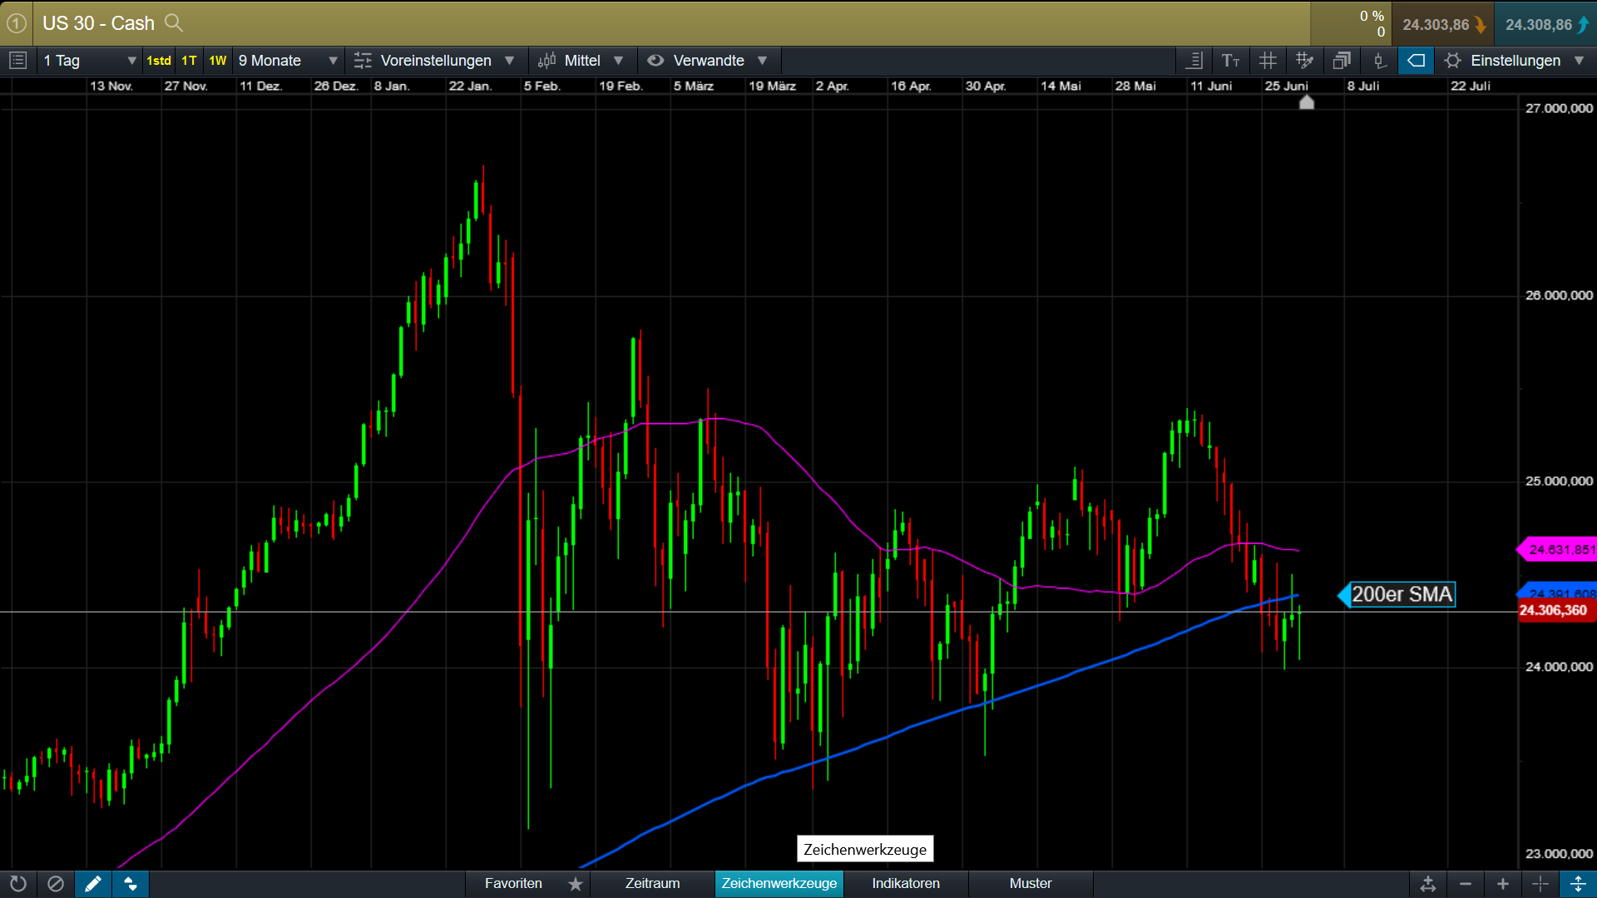This screenshot has height=898, width=1597.
Task: Click the circle-slash clear icon
Action: point(56,884)
